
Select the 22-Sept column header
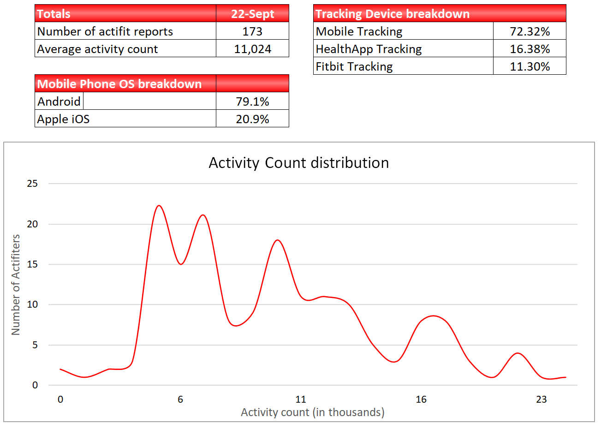click(253, 13)
